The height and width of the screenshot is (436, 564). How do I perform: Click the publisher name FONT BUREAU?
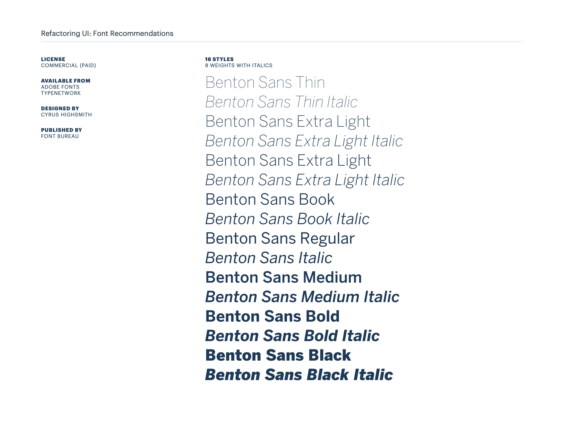(x=60, y=136)
